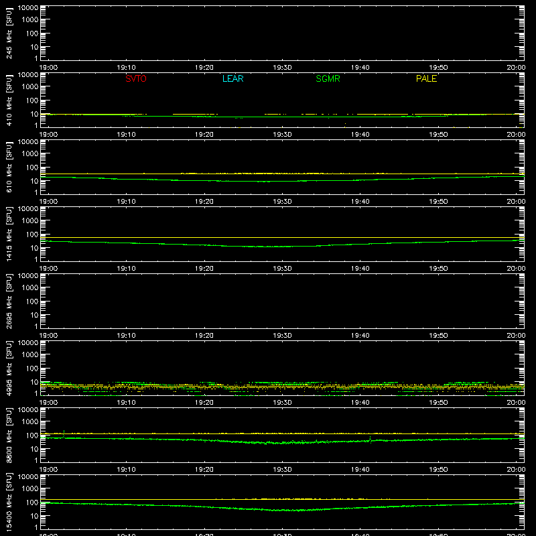Screen dimensions: 536x536
Task: Click 19:40 tick below the 610 MHz panel
Action: (x=360, y=202)
